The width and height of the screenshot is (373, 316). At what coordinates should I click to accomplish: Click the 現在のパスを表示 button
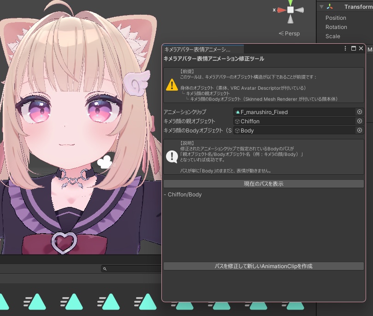264,184
